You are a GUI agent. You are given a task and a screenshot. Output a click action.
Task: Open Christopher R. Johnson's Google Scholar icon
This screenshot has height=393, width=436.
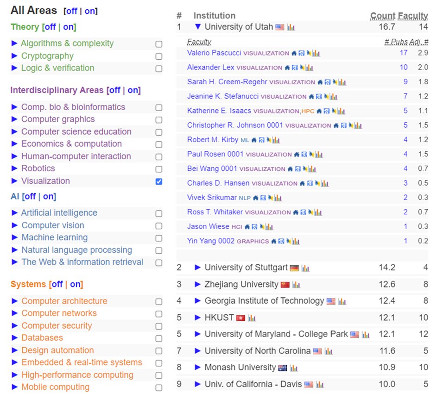(x=344, y=125)
